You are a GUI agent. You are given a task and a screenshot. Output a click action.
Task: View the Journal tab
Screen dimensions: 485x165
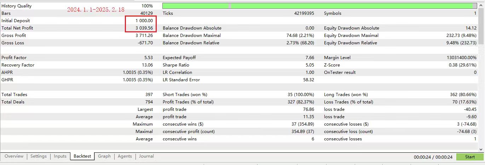[146, 156]
